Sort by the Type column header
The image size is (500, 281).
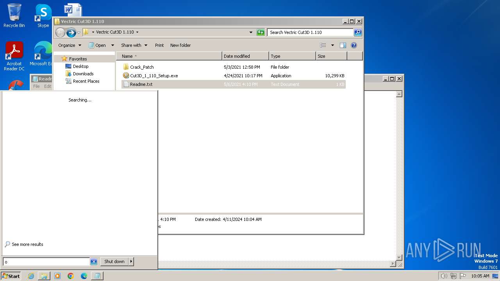292,56
